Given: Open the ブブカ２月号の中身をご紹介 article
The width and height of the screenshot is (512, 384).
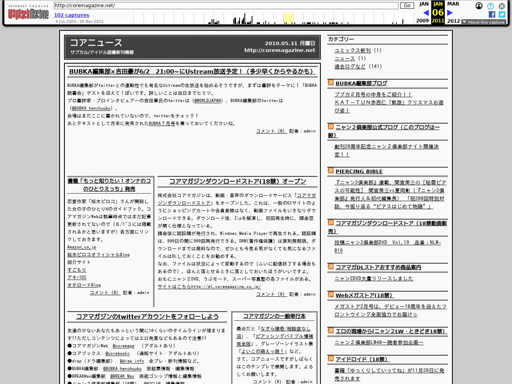Looking at the screenshot, I should point(374,94).
